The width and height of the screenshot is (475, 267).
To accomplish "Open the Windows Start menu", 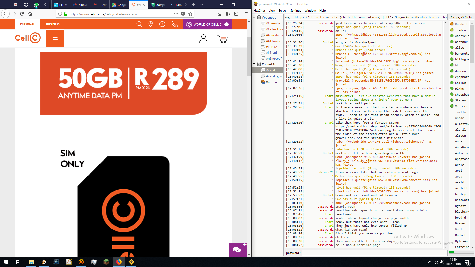I will [6, 262].
